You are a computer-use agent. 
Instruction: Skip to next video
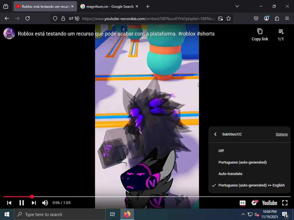click(x=34, y=203)
